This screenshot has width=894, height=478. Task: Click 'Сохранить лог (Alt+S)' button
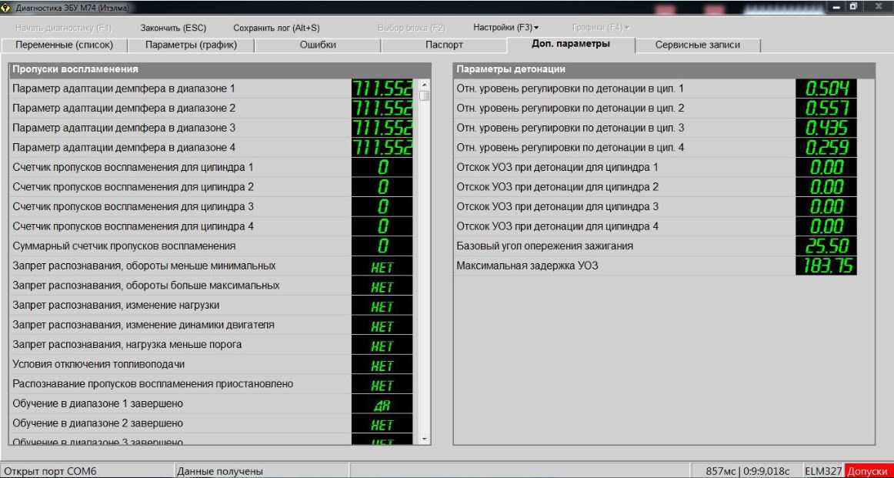pos(276,28)
